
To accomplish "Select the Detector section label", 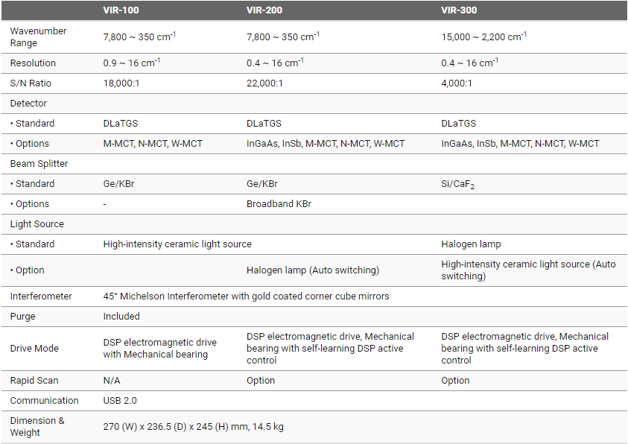I will (28, 104).
